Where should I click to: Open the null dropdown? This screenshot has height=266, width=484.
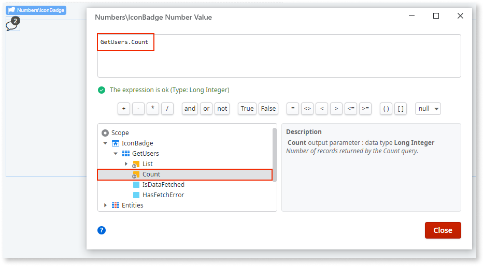[428, 109]
